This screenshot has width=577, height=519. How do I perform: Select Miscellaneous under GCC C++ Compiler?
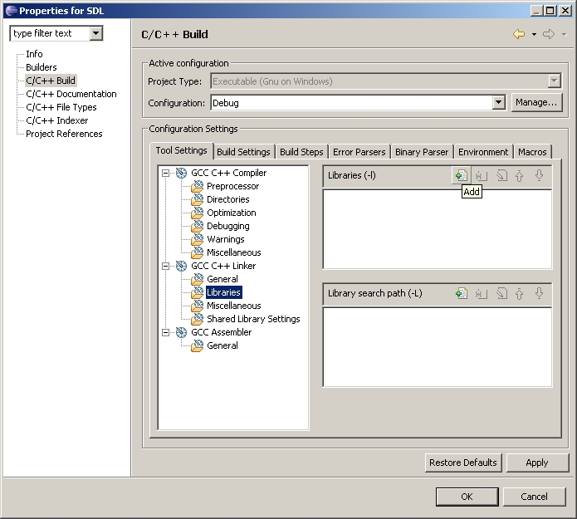coord(233,252)
